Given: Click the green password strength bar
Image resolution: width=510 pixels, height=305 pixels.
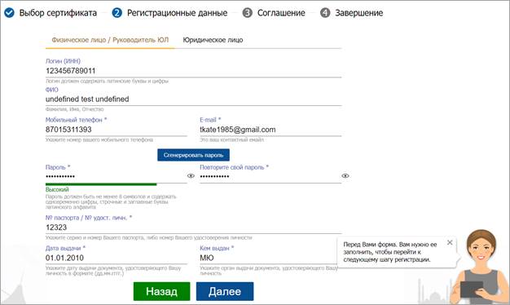Looking at the screenshot, I should pyautogui.click(x=101, y=184).
